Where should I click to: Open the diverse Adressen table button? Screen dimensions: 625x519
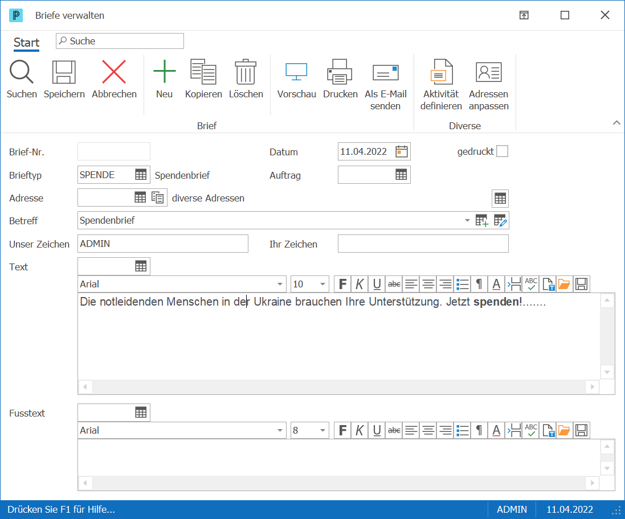click(500, 198)
